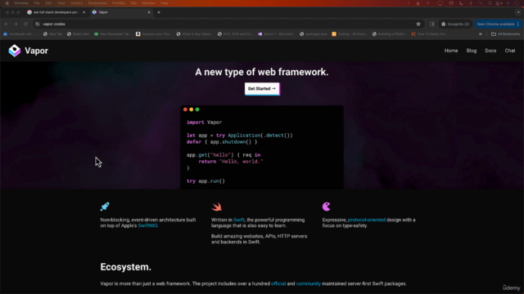Open the View menu
Image resolution: width=524 pixels, height=294 pixels.
pyautogui.click(x=61, y=3)
